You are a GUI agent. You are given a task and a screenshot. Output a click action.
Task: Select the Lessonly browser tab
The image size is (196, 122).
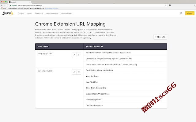coord(19,2)
